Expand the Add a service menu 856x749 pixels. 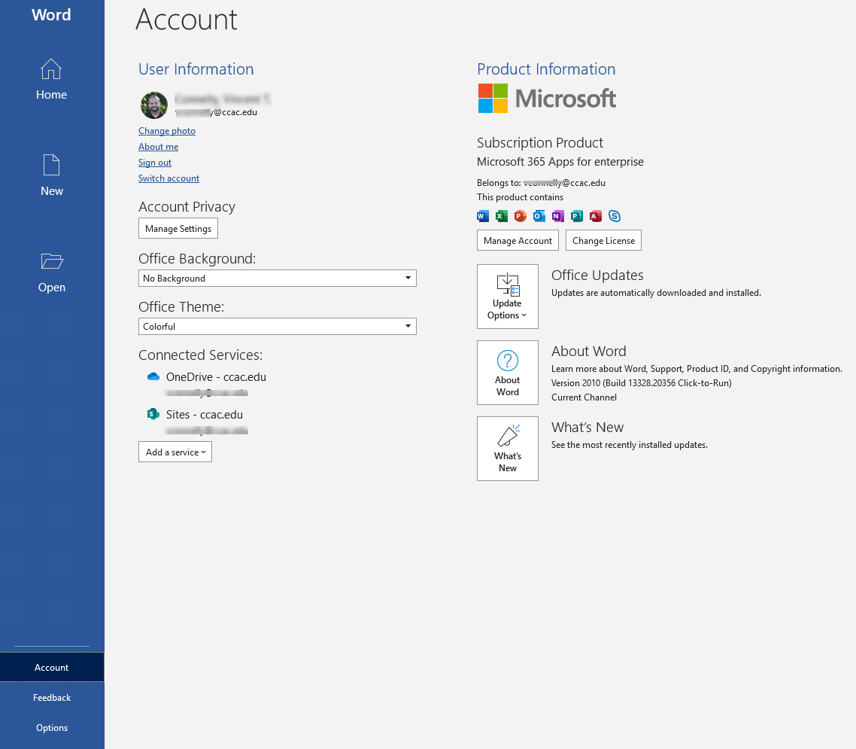point(175,452)
